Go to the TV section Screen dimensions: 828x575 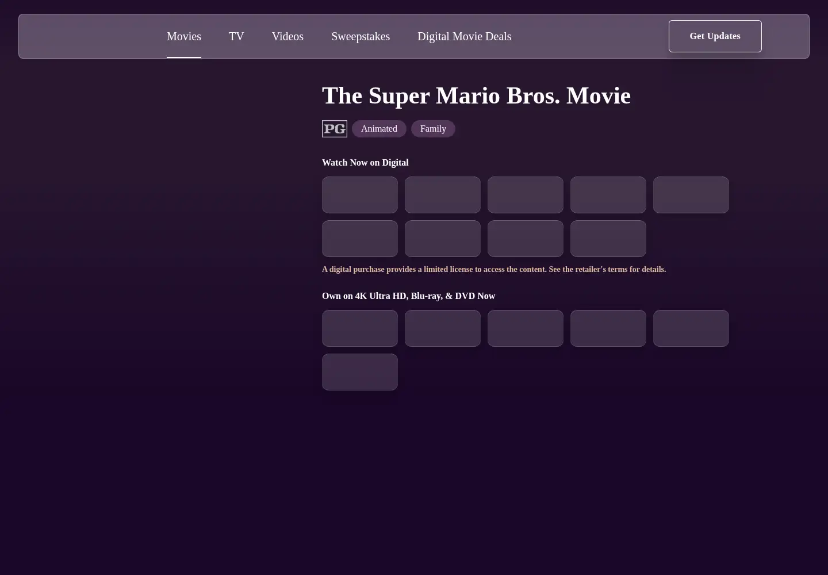click(236, 36)
